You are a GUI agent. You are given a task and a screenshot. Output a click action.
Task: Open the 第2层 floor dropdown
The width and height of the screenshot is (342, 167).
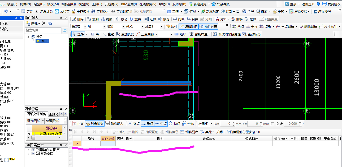pos(85,26)
